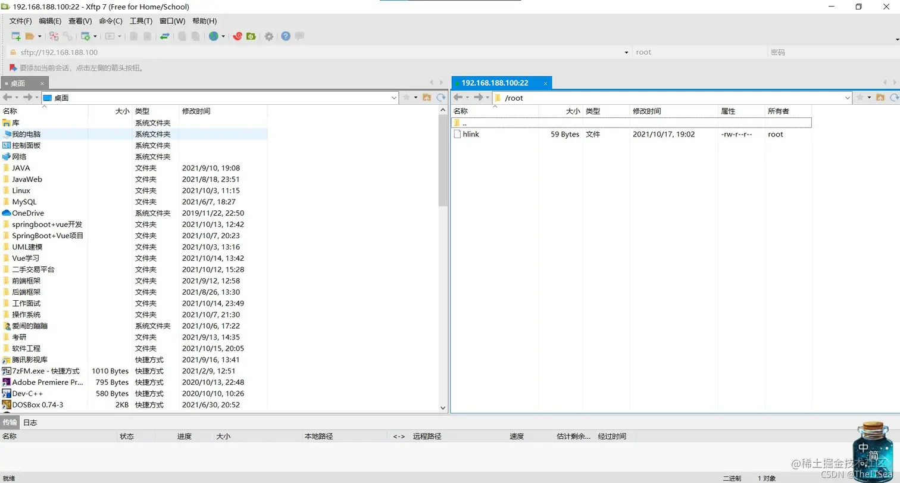Click the Open Session folder icon
Image resolution: width=900 pixels, height=483 pixels.
(x=29, y=36)
